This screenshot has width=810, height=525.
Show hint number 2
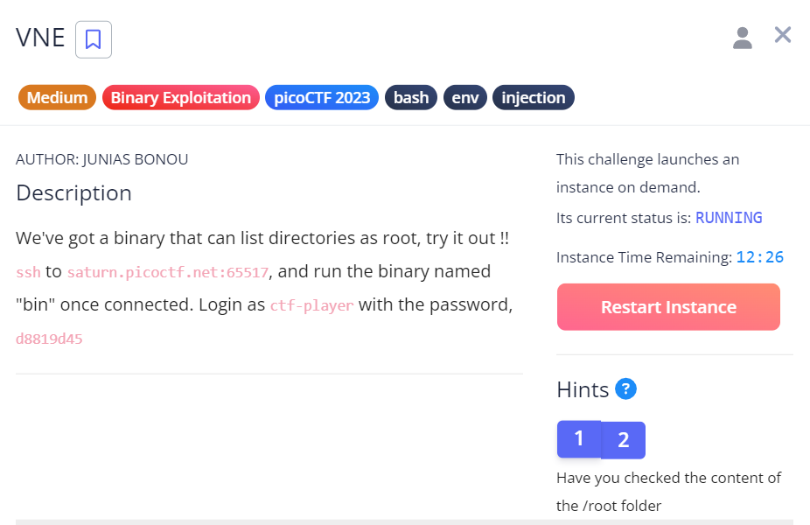[624, 440]
